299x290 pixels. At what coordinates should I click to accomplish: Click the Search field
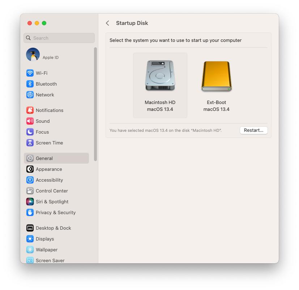[x=59, y=38]
